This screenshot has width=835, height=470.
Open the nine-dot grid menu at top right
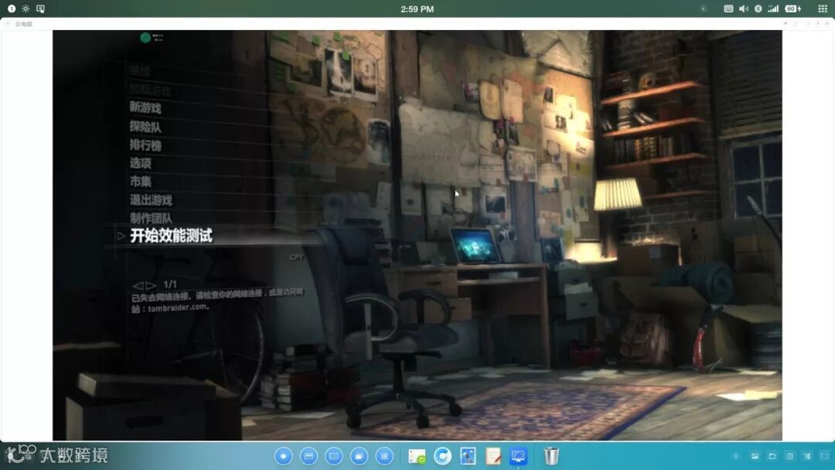pos(822,9)
